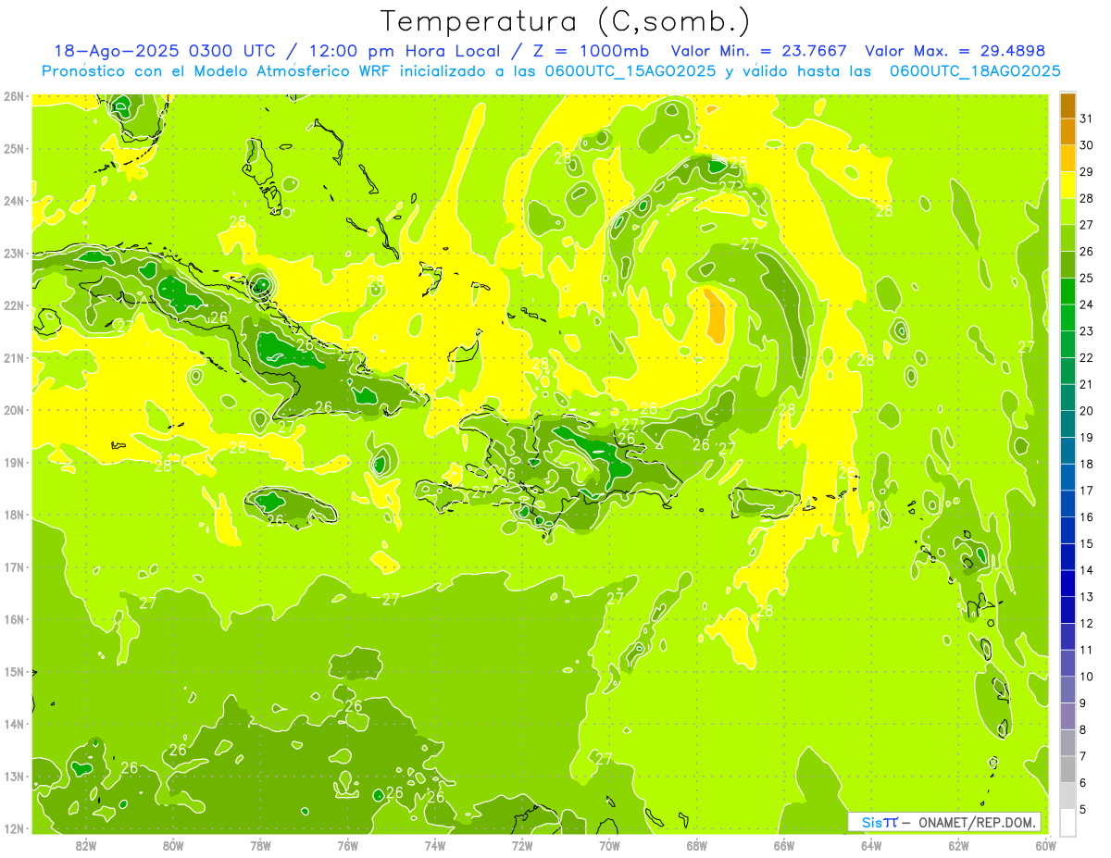Click the longitude label '60W'

point(1045,845)
